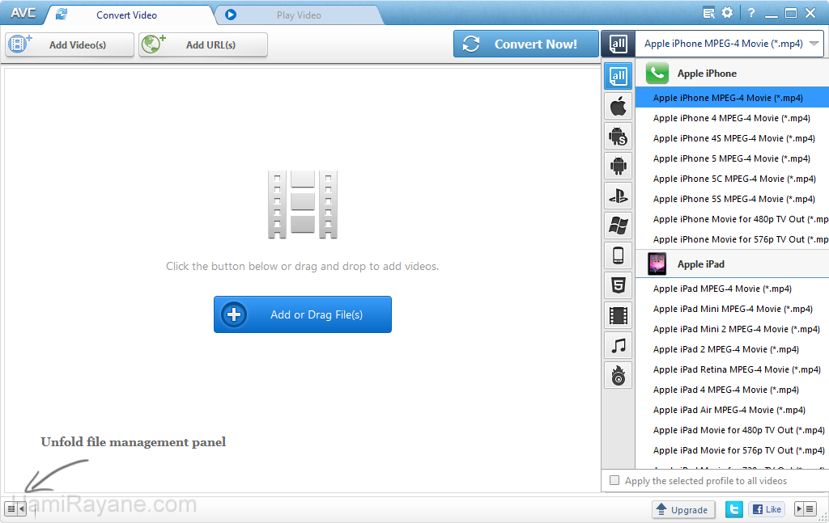
Task: Click Convert Now!
Action: tap(525, 44)
